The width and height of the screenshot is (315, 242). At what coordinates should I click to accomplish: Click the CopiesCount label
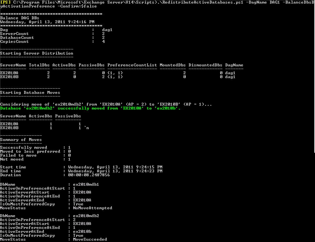tap(14, 42)
